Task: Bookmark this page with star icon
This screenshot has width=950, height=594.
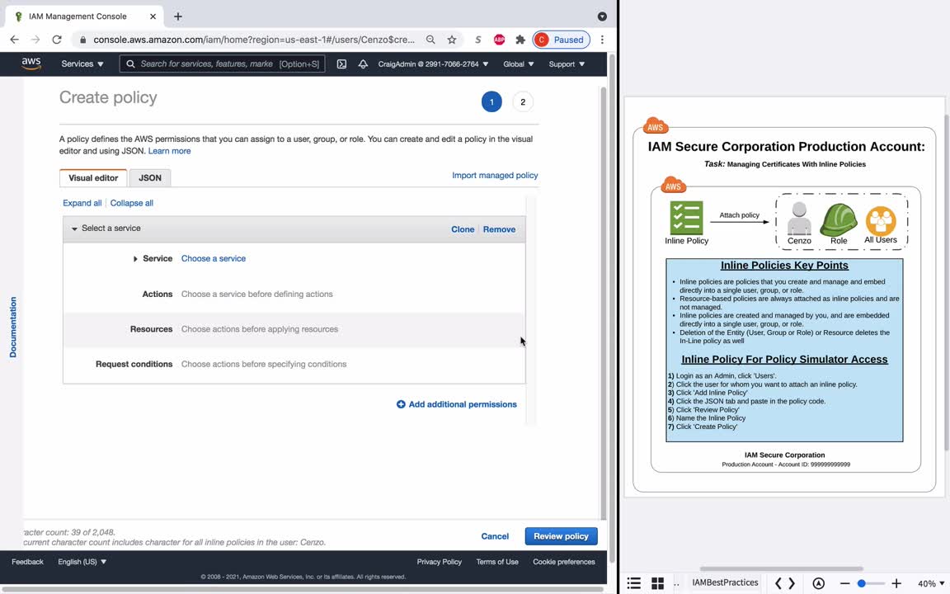Action: click(452, 40)
